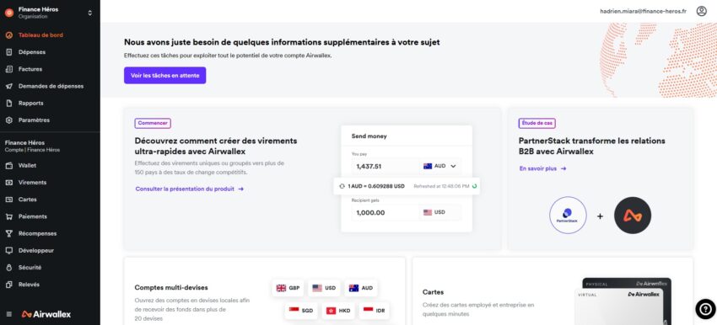The image size is (717, 325).
Task: Click the 1 AUD = 0.609288 USD rate text
Action: pyautogui.click(x=376, y=186)
